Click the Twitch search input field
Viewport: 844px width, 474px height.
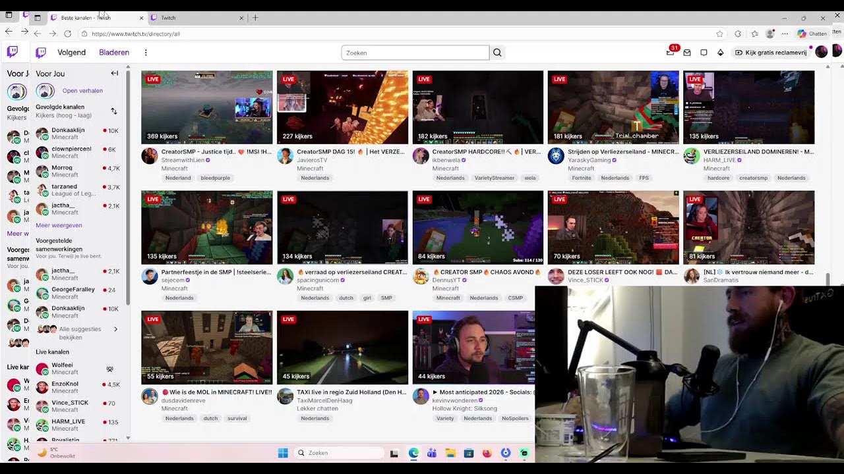(415, 53)
